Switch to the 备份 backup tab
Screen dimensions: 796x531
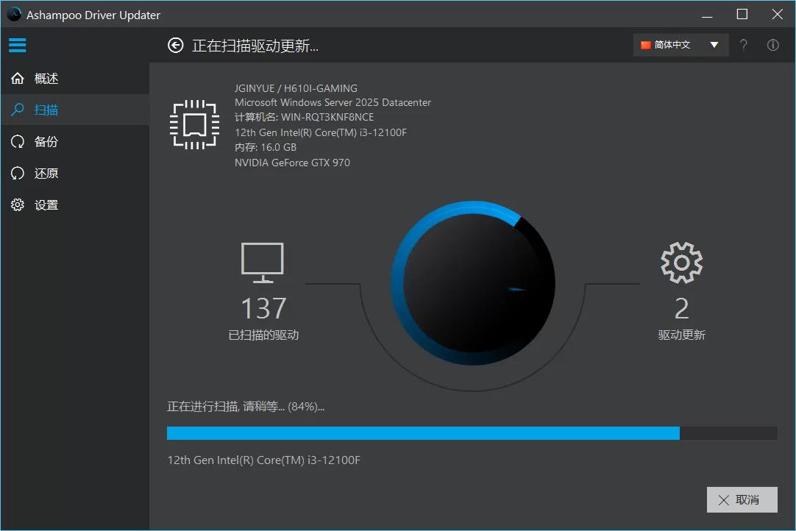point(44,141)
